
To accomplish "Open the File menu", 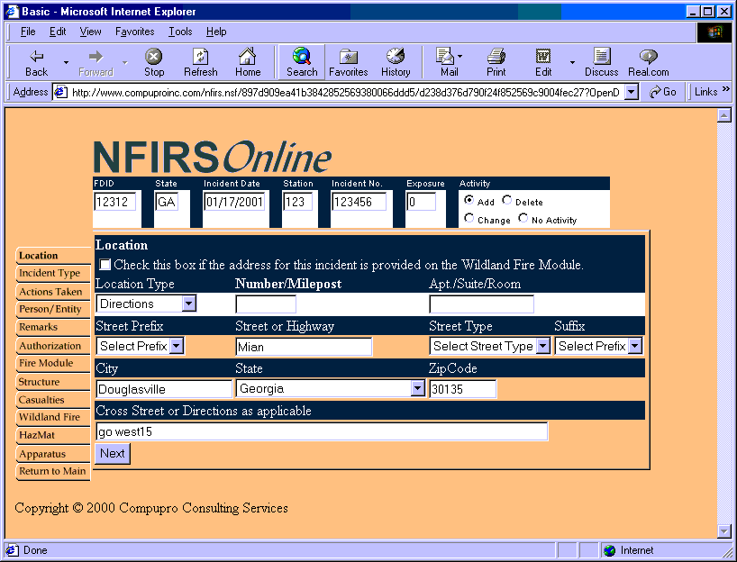I will pyautogui.click(x=28, y=32).
